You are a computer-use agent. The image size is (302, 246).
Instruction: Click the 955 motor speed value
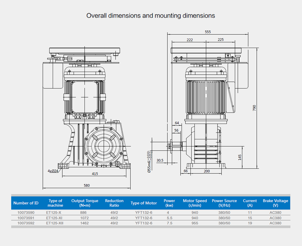click(195, 223)
